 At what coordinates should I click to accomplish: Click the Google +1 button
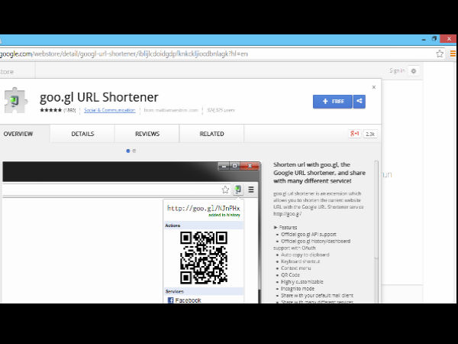[x=355, y=134]
